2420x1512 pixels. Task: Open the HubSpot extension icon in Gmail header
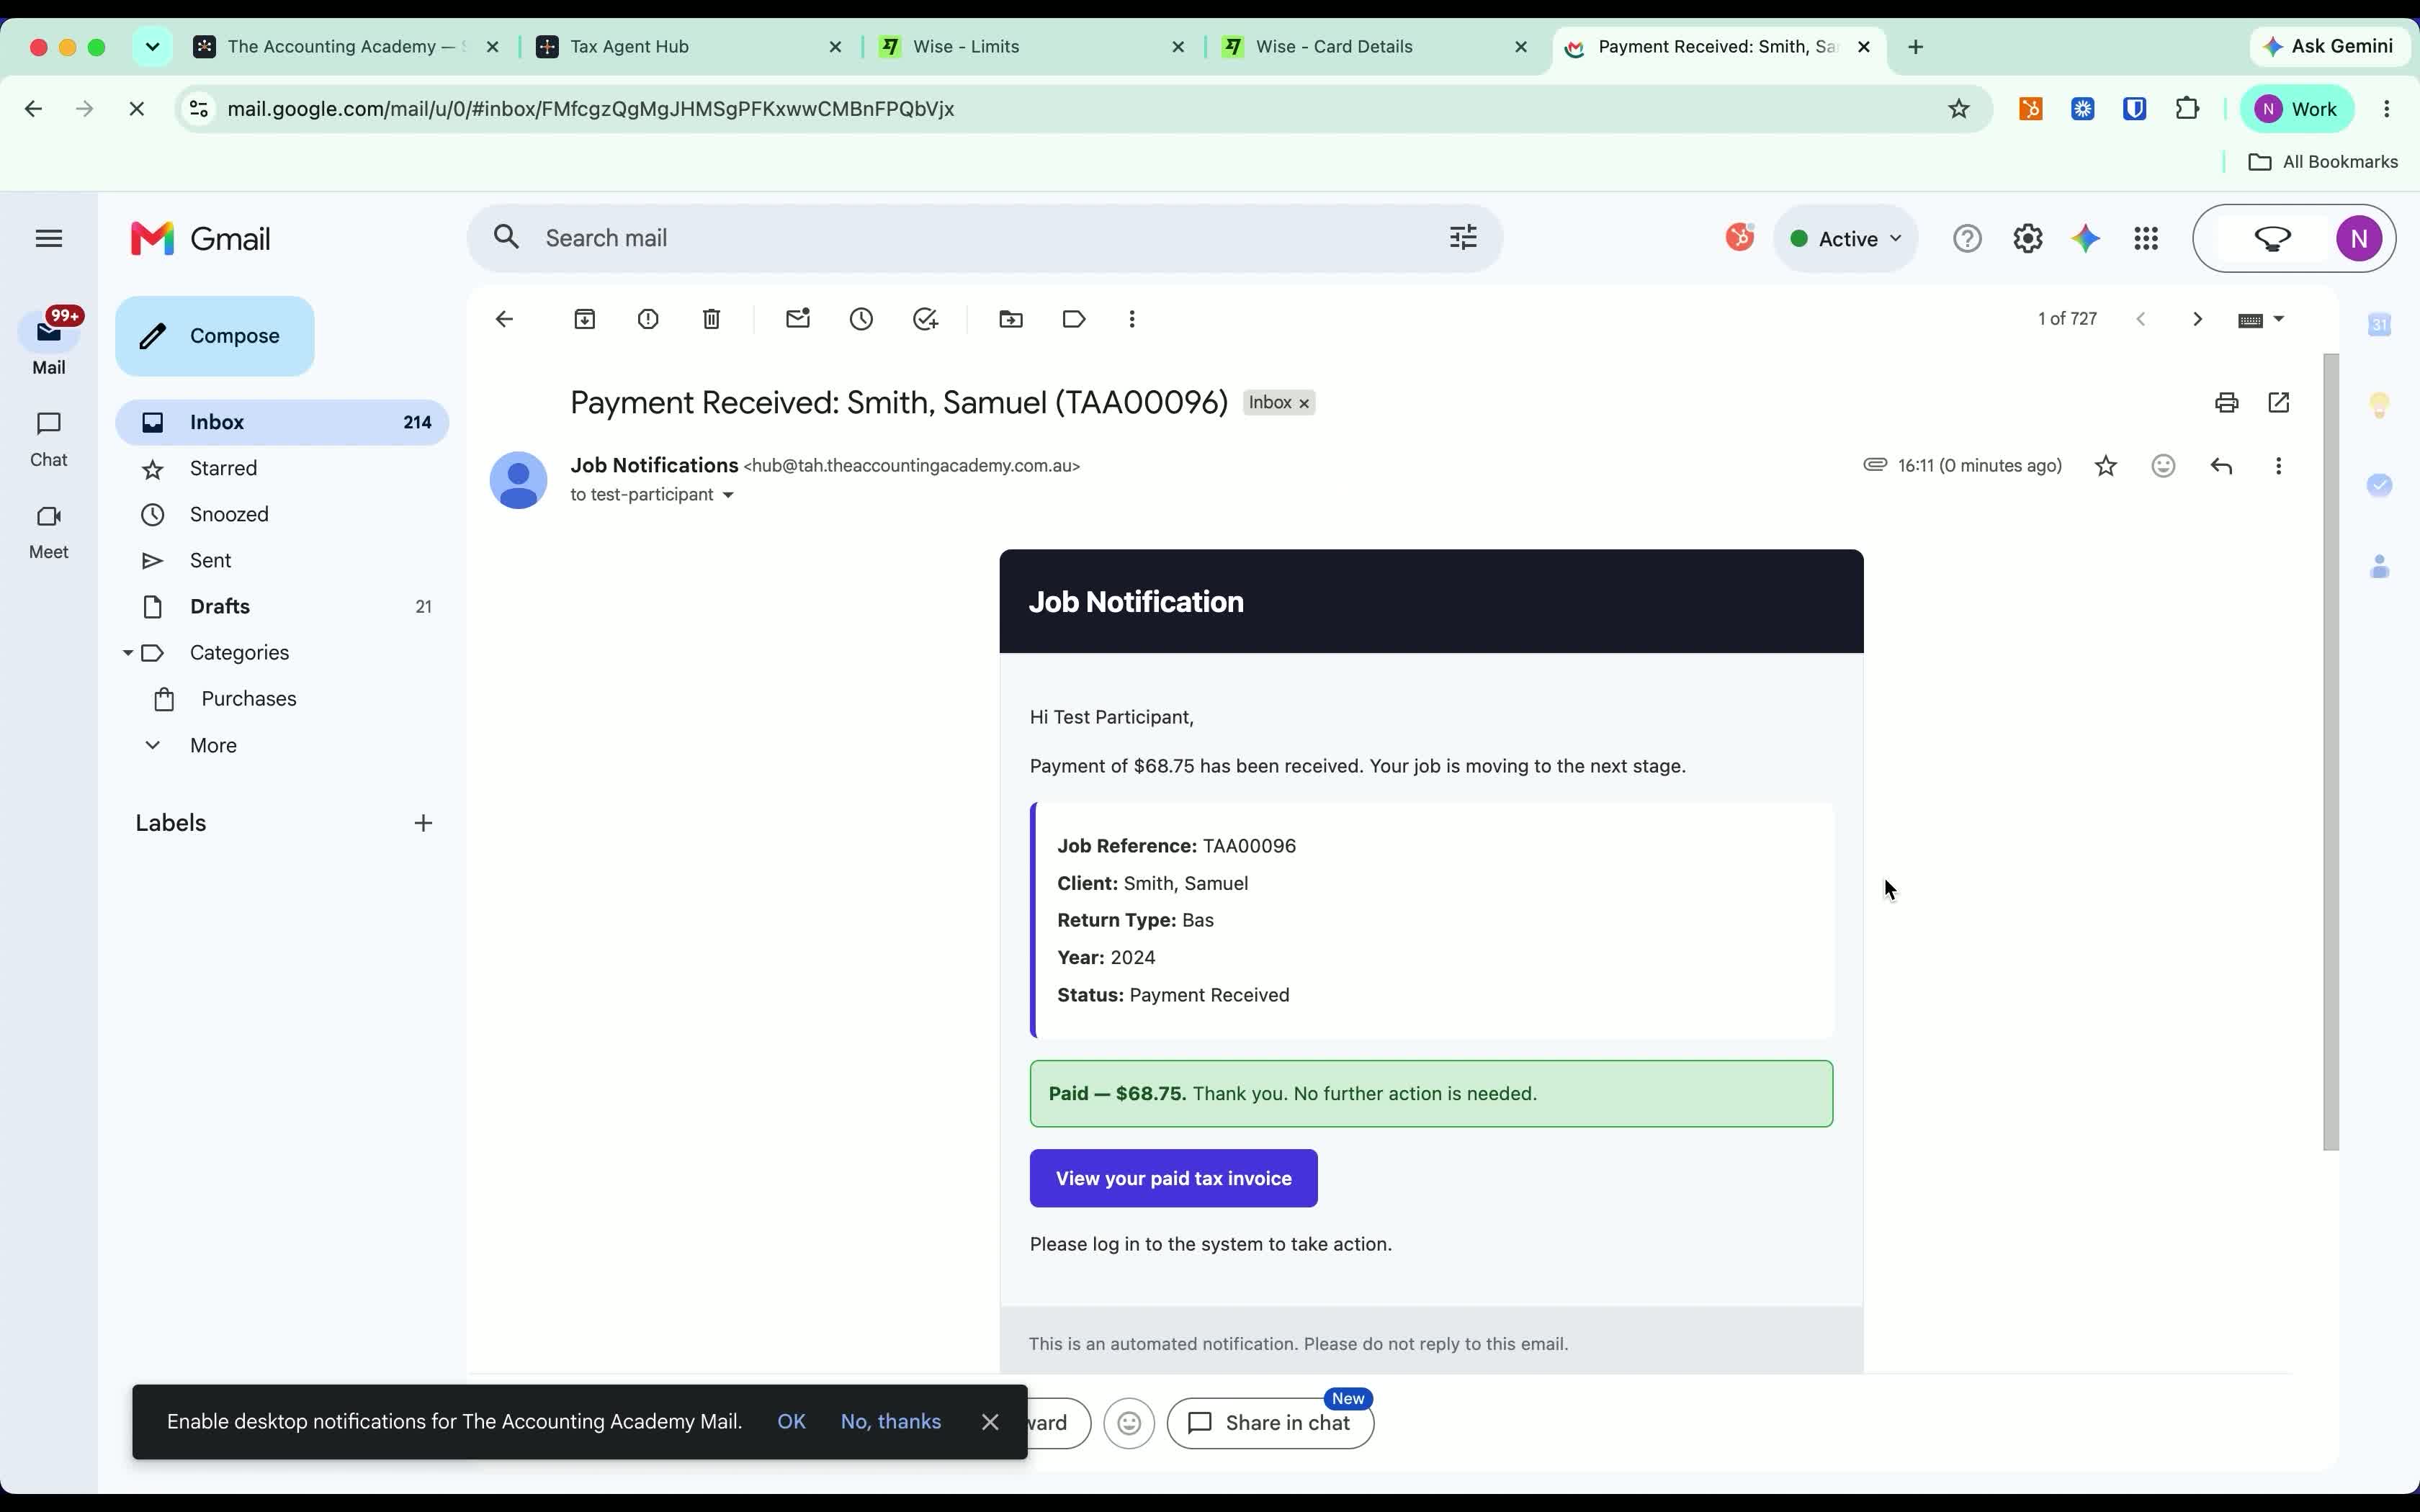click(x=1740, y=237)
